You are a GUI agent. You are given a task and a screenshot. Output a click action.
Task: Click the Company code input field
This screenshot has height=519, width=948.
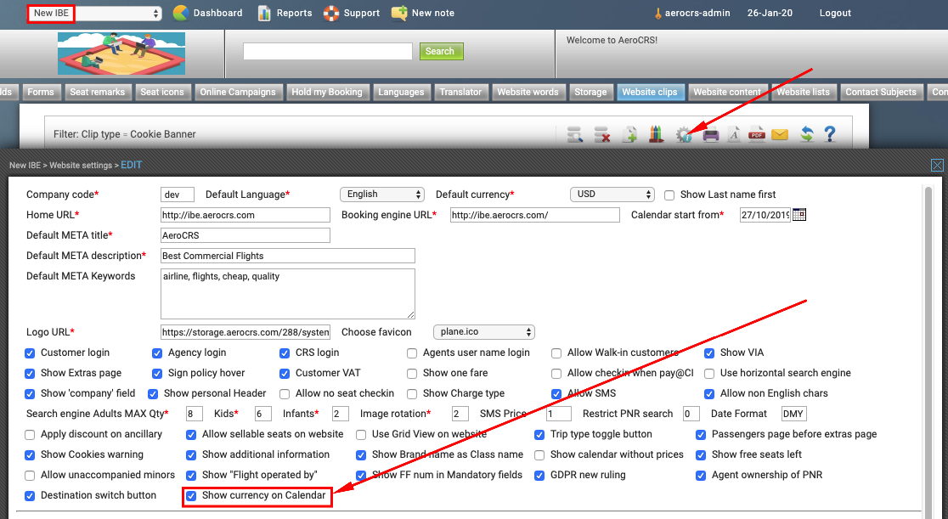[x=178, y=195]
